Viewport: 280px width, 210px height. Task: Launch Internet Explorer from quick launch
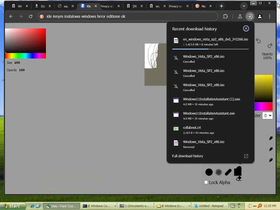pos(32,206)
